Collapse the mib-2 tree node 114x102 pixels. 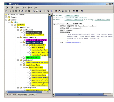[9, 22]
